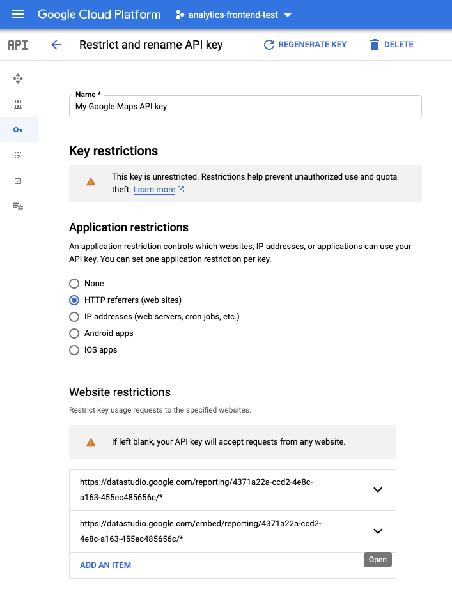Click the datastudio reporting URL text
This screenshot has height=596, width=452.
click(x=196, y=489)
